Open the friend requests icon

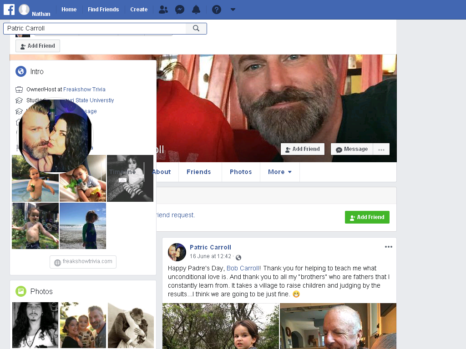click(x=163, y=10)
